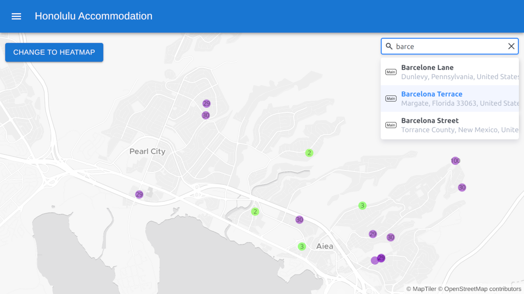Click the Honolulu Accommodation title
This screenshot has height=294, width=524.
(x=94, y=16)
